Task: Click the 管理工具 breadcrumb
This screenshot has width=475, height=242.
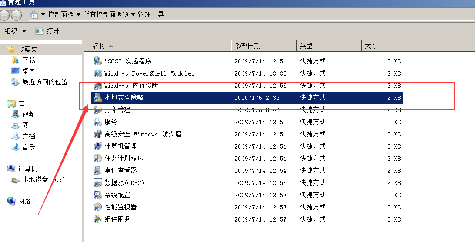Action: (151, 14)
